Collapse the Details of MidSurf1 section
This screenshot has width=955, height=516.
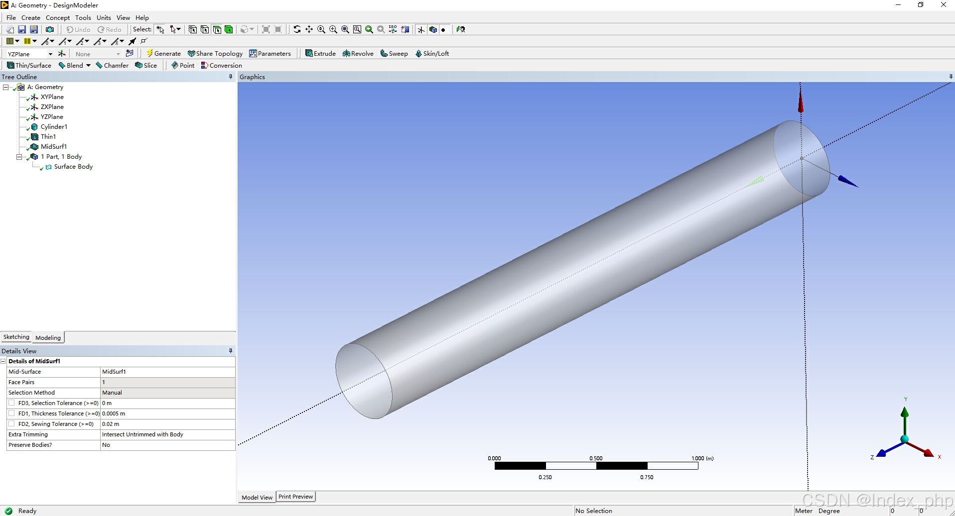tap(3, 361)
